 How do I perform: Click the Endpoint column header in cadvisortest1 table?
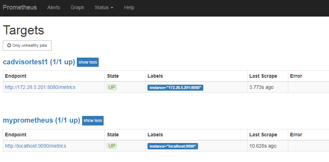click(15, 76)
